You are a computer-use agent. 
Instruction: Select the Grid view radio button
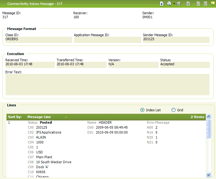(173, 110)
